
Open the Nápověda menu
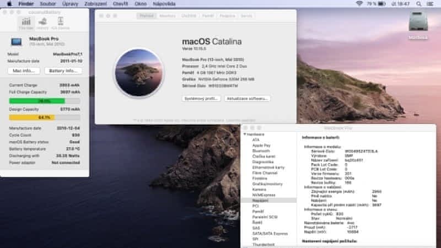click(164, 4)
